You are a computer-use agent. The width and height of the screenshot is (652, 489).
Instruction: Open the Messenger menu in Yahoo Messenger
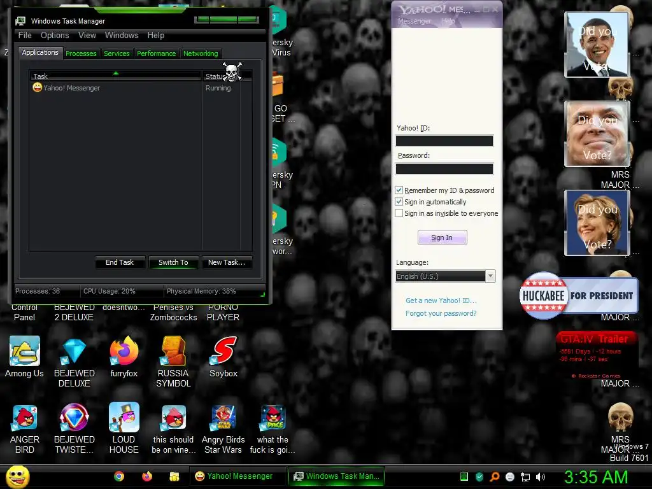[x=415, y=21]
